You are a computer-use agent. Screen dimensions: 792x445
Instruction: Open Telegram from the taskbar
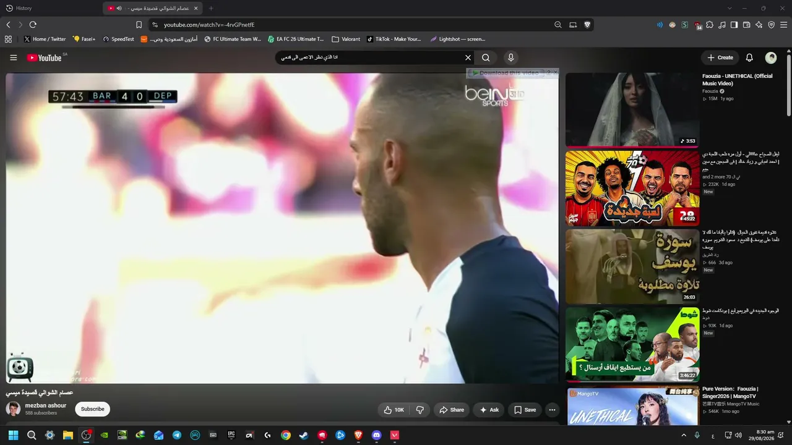point(177,435)
